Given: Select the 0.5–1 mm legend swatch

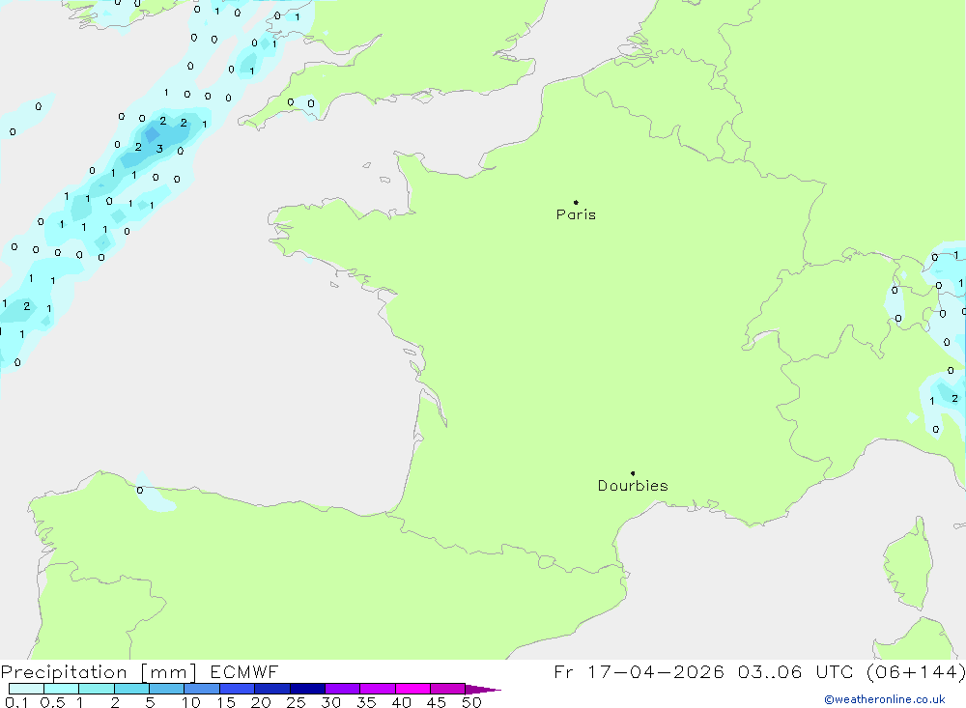Looking at the screenshot, I should [62, 689].
